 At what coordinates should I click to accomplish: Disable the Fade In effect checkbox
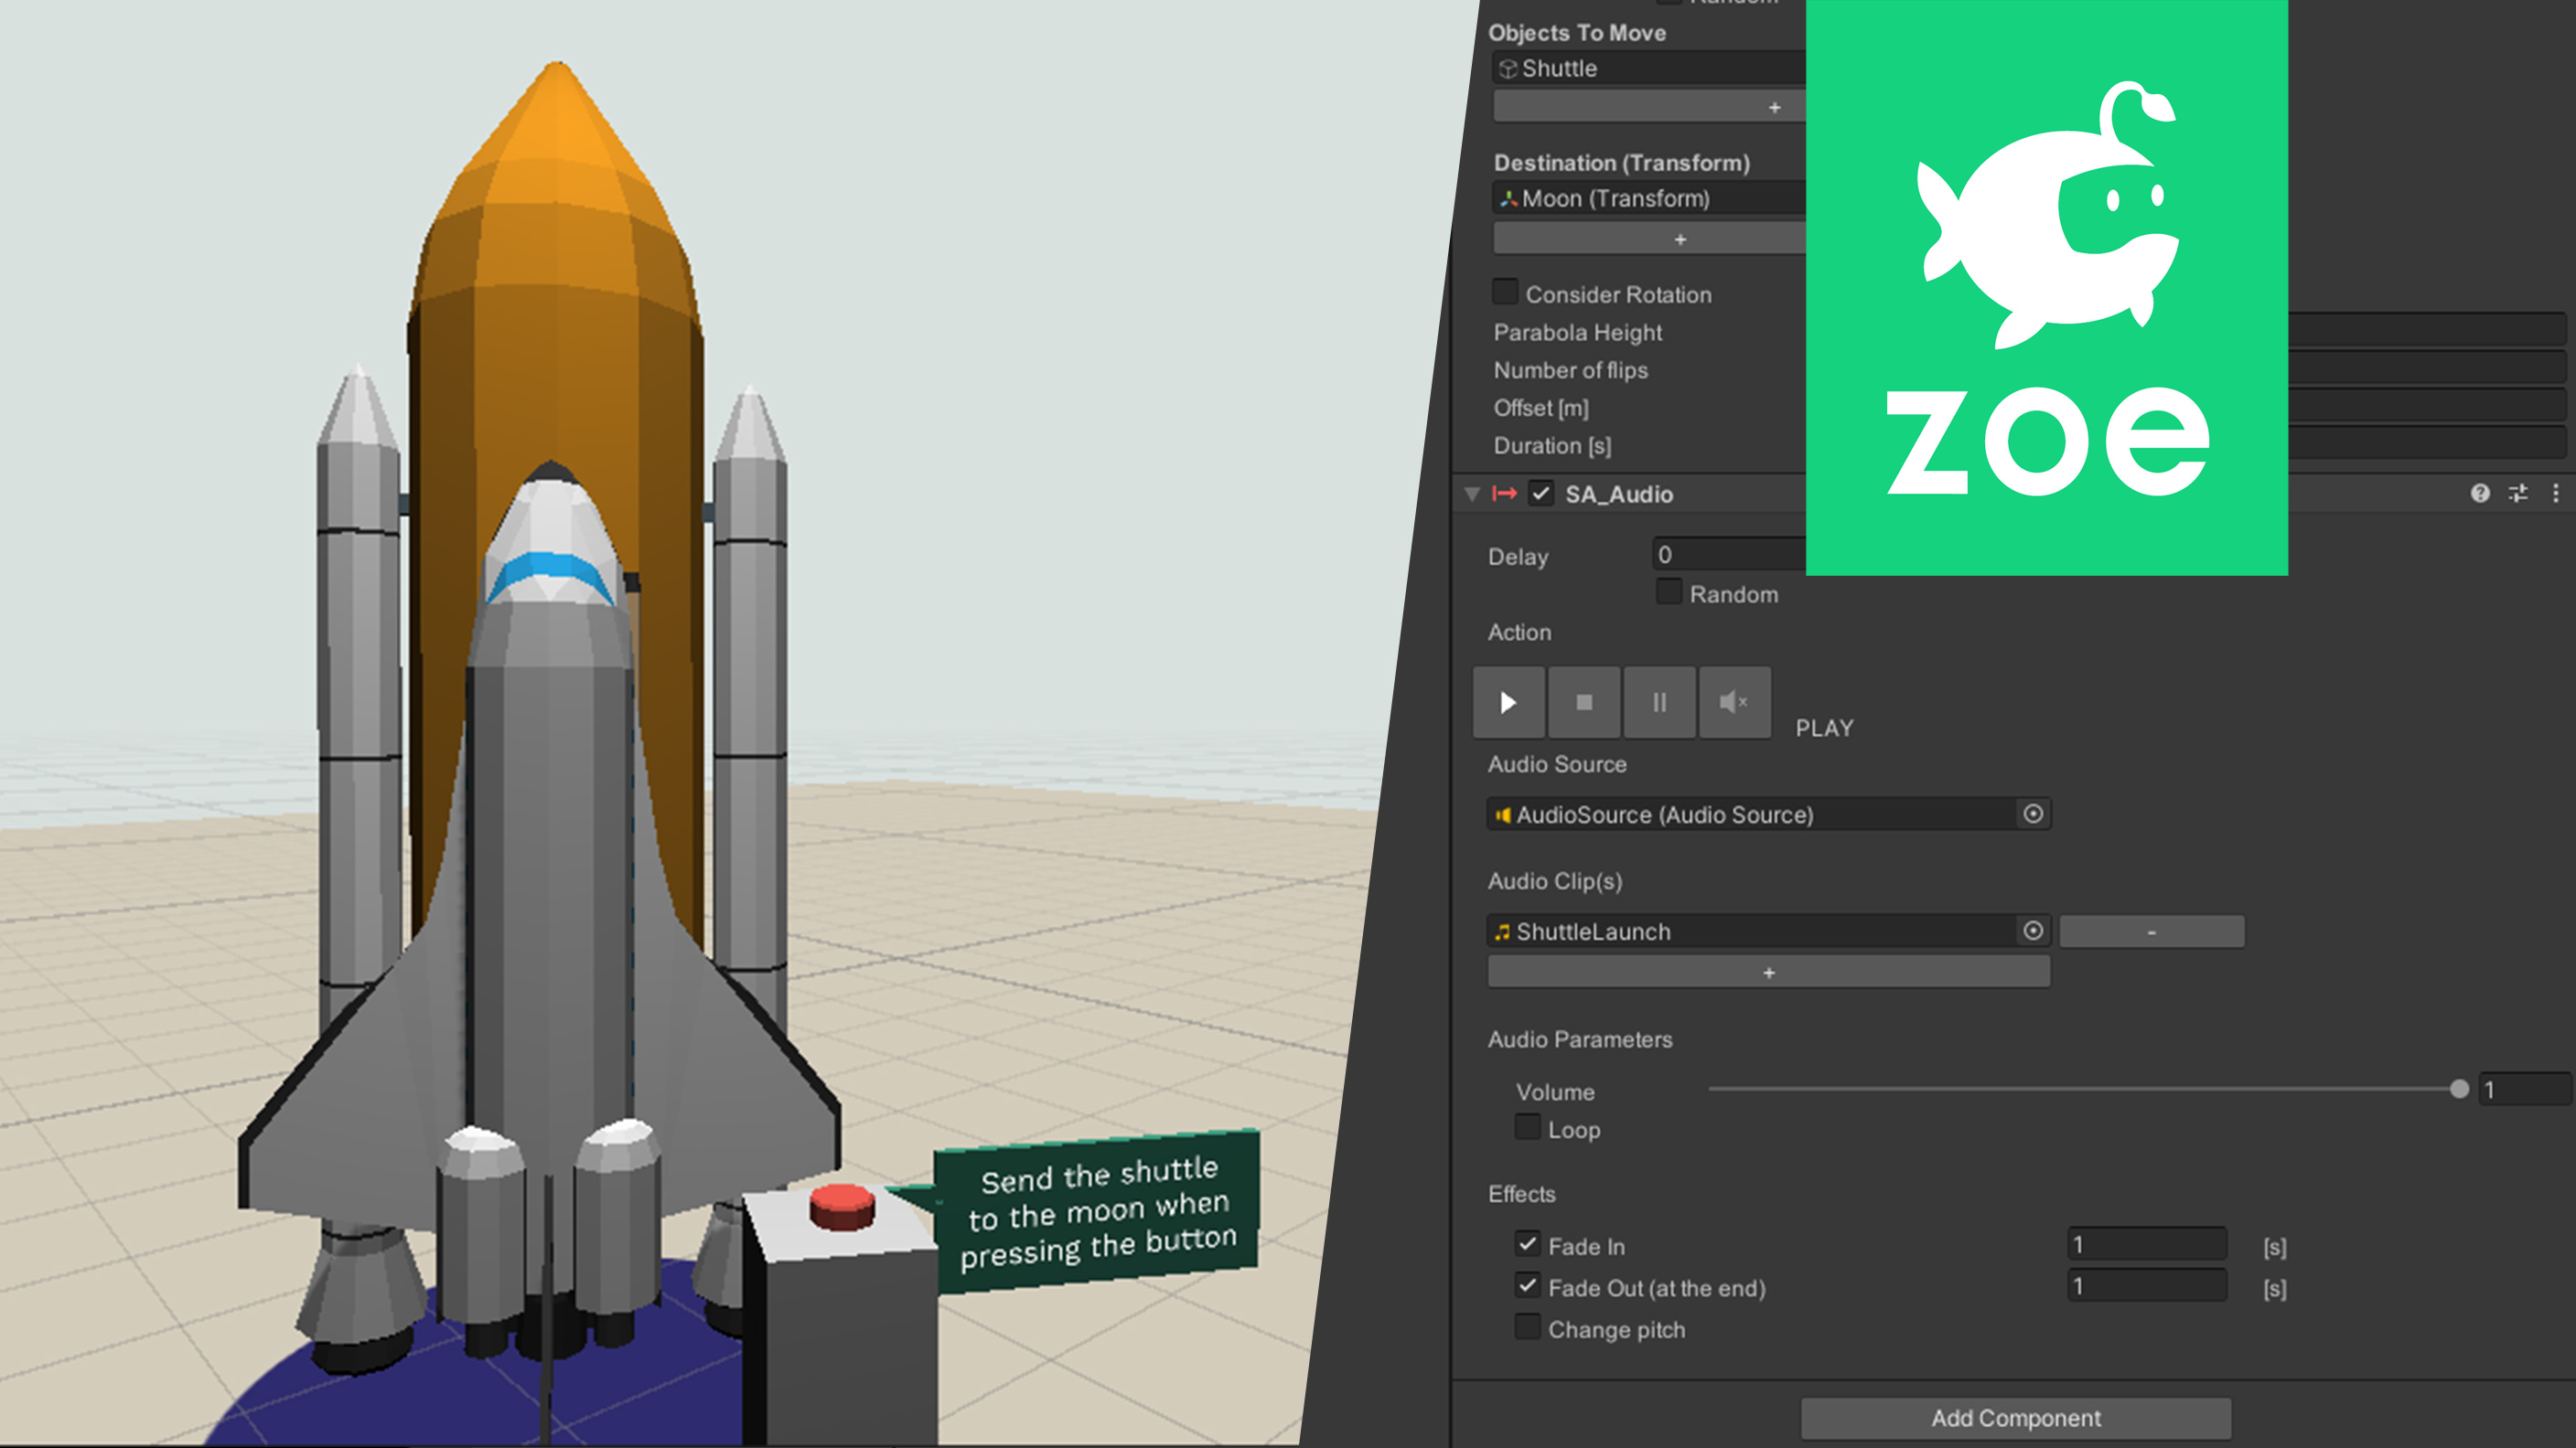[x=1527, y=1245]
